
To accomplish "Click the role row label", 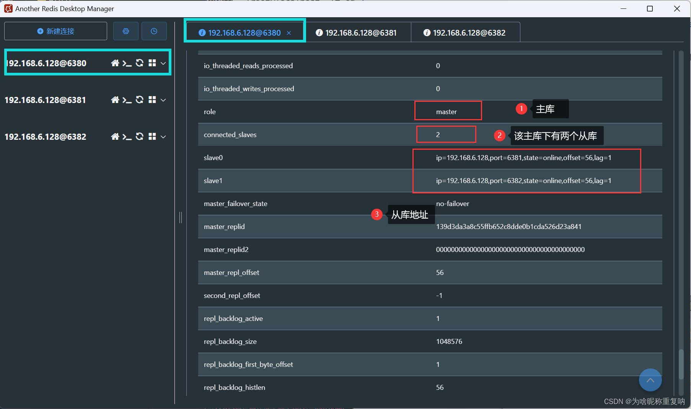I will 210,112.
